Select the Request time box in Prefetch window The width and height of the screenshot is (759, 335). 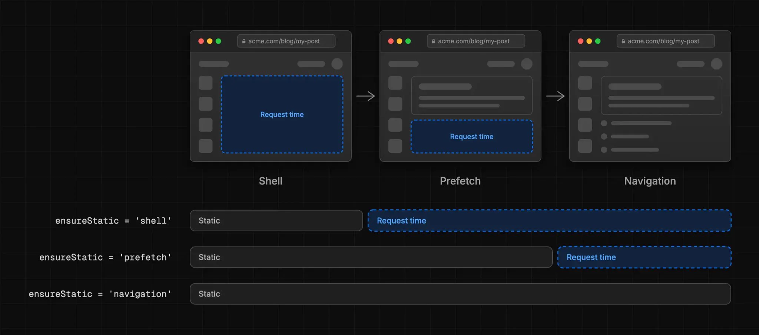(472, 137)
